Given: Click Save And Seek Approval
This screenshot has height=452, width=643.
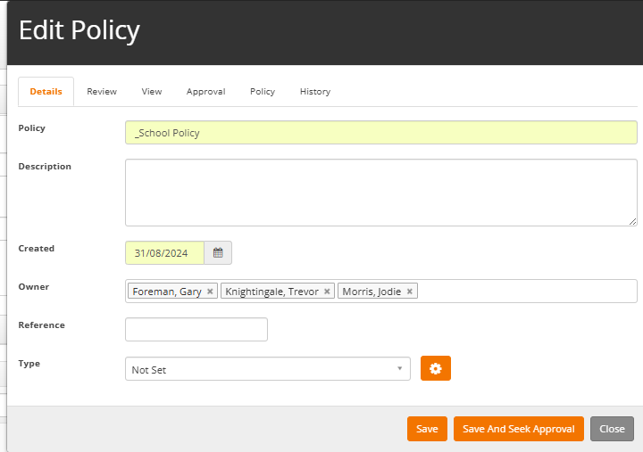Looking at the screenshot, I should pos(518,429).
